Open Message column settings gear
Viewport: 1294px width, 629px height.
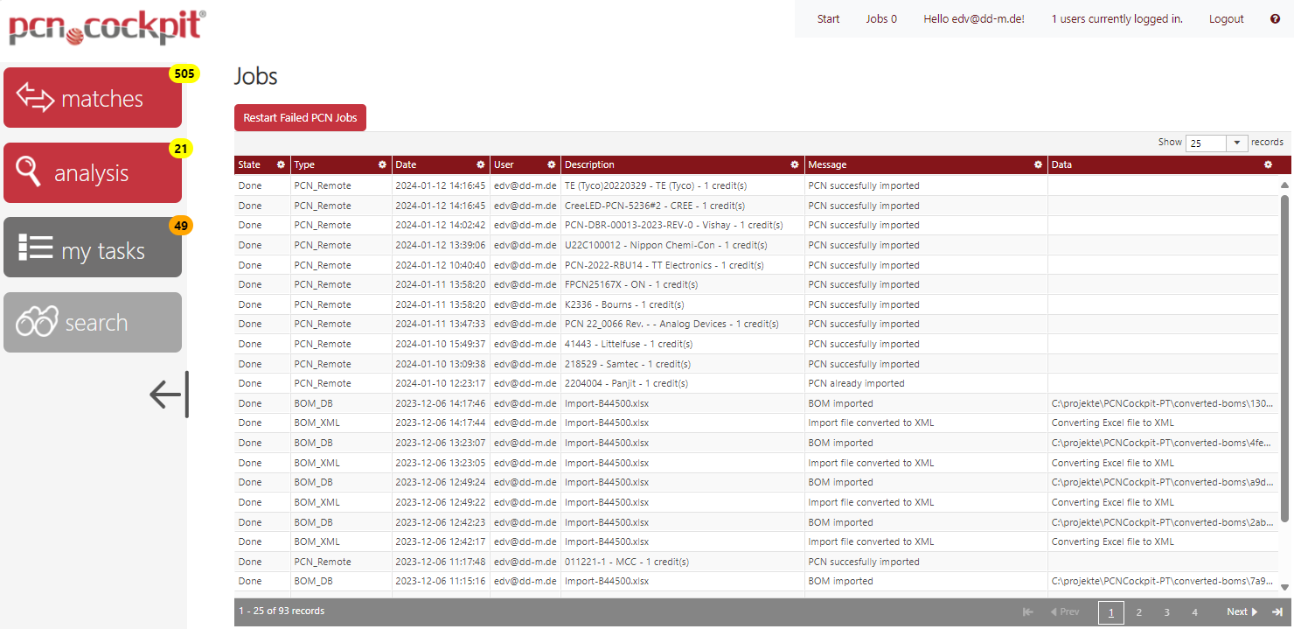[1038, 164]
